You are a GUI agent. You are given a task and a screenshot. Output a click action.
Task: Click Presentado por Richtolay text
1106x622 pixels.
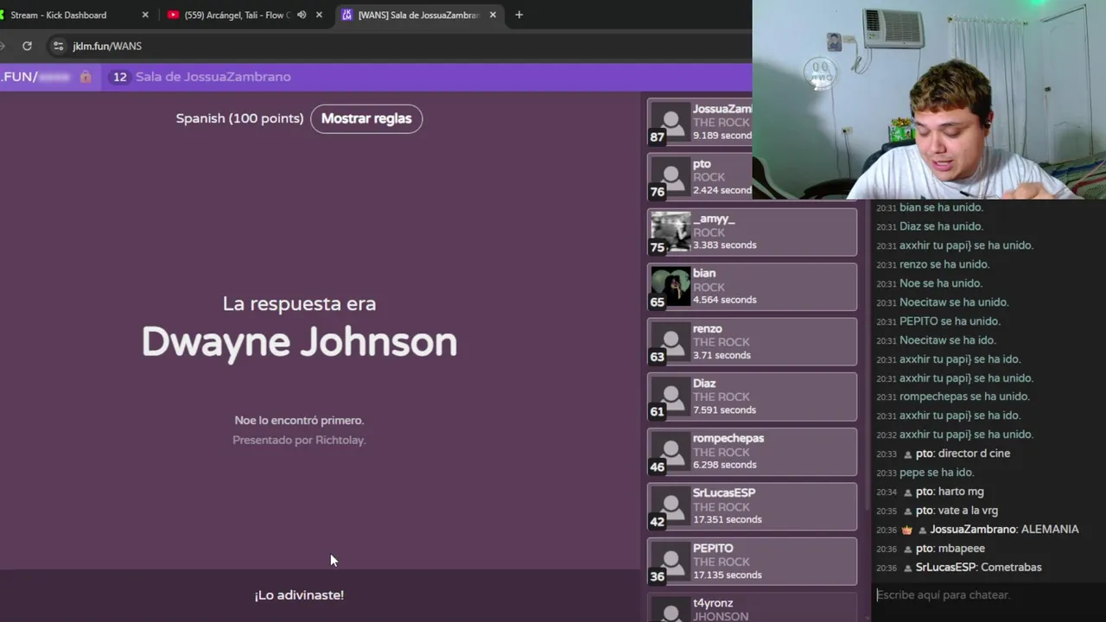click(x=299, y=440)
